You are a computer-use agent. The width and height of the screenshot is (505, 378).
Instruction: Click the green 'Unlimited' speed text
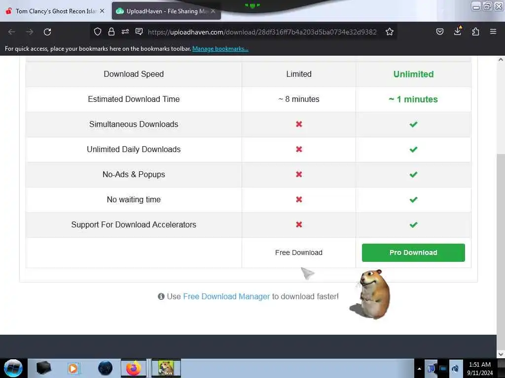(x=413, y=74)
